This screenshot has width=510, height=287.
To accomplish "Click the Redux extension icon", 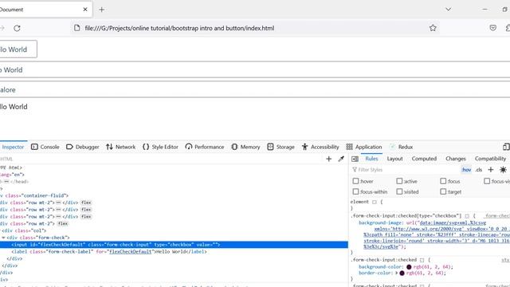I will coord(393,147).
